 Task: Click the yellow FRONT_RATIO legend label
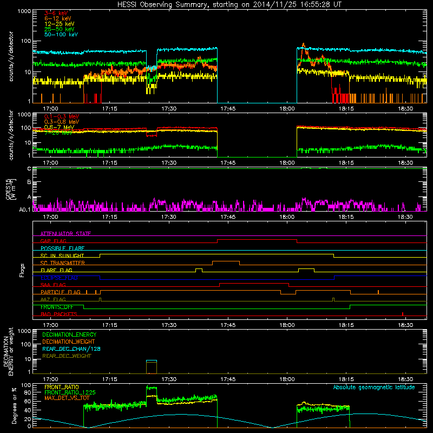62,387
